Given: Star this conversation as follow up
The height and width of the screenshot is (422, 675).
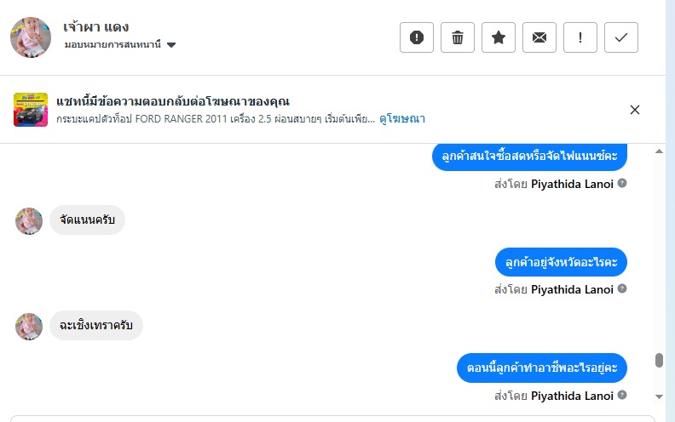Looking at the screenshot, I should coord(499,37).
